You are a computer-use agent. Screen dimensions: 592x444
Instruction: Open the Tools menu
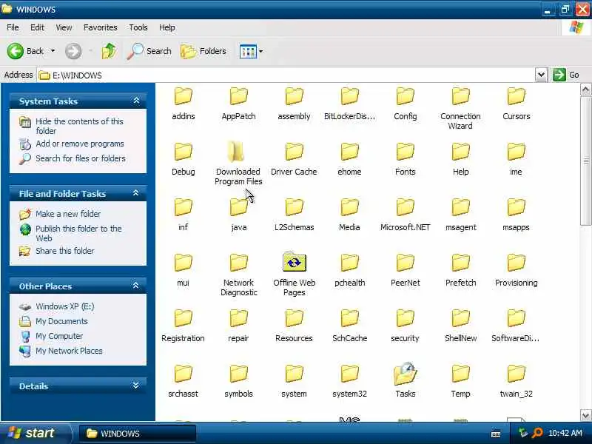tap(138, 27)
